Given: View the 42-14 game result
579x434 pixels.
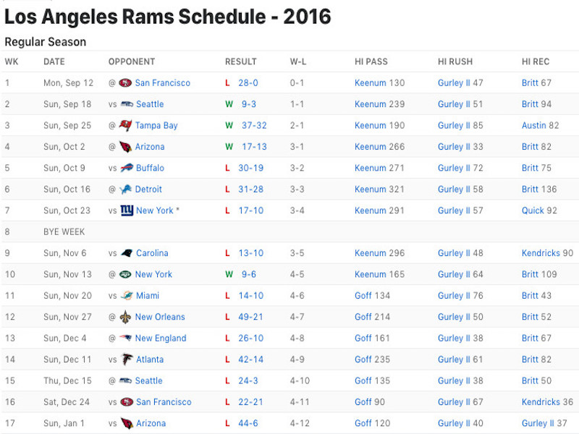Looking at the screenshot, I should [x=250, y=359].
